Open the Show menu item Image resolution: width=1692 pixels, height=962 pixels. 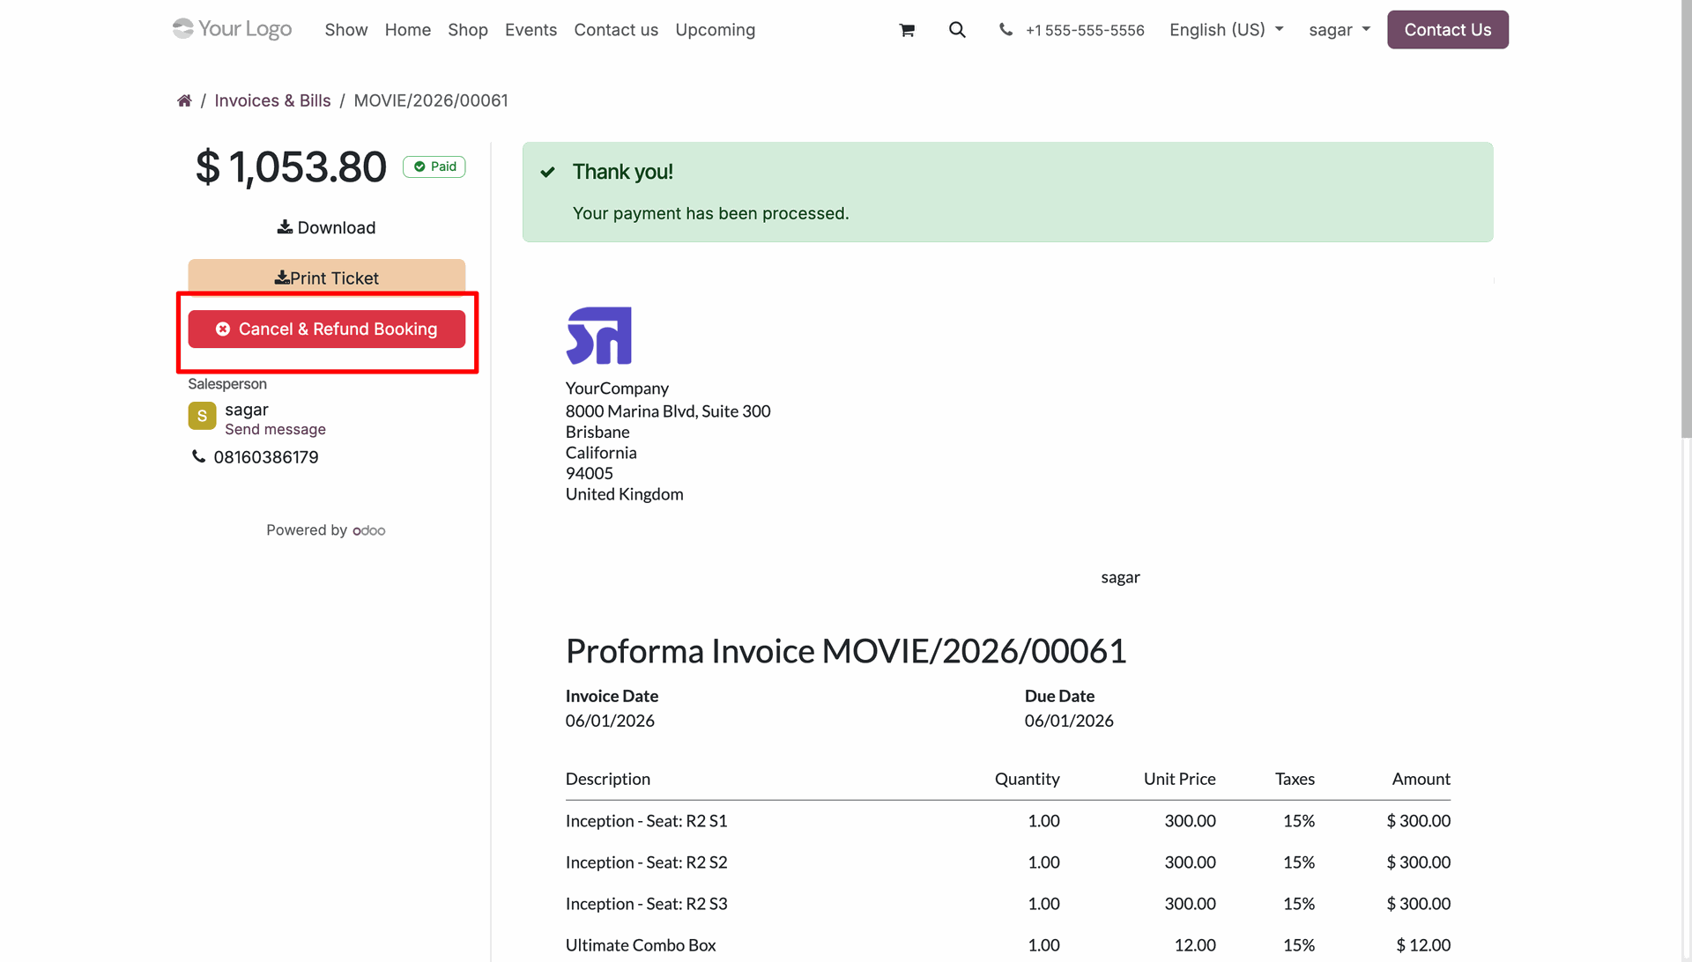pos(346,30)
